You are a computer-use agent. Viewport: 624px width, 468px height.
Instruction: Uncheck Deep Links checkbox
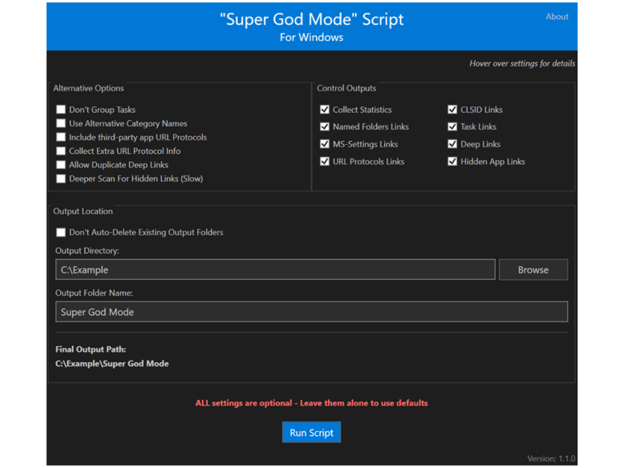tap(452, 144)
